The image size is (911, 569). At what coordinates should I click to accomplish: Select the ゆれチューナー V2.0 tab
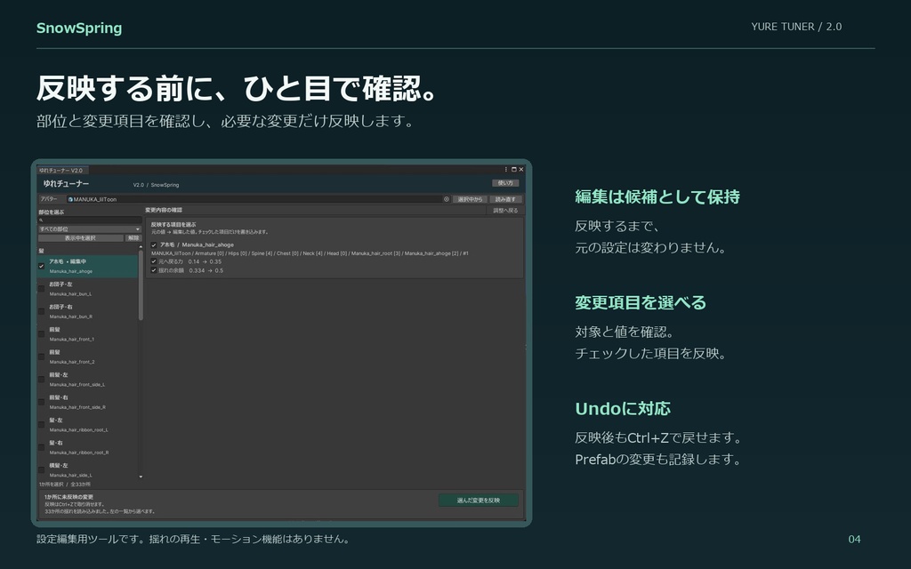coord(63,170)
